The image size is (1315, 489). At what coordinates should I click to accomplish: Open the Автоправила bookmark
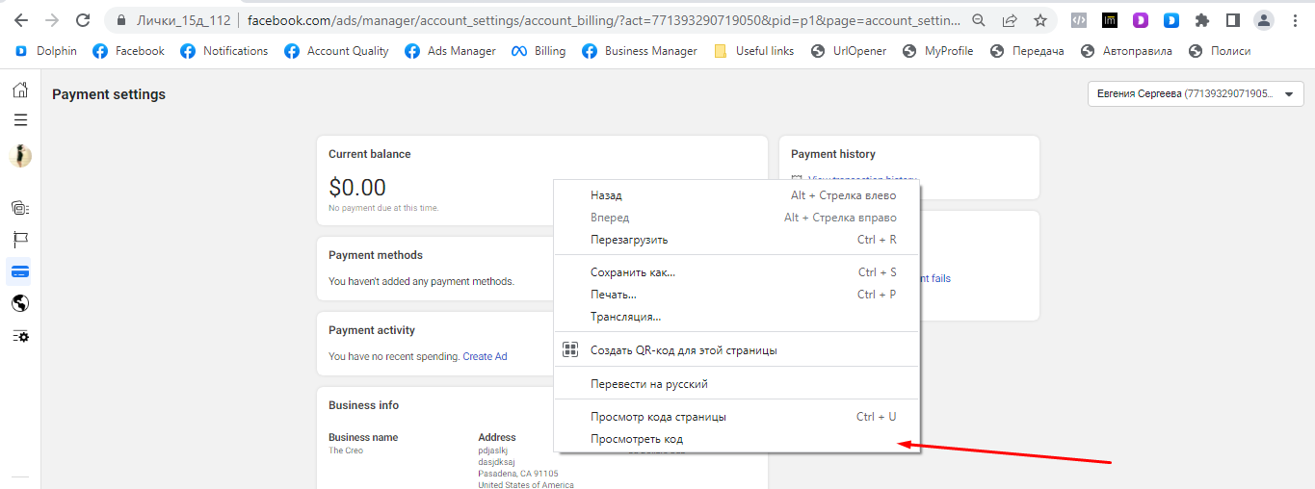coord(1127,51)
